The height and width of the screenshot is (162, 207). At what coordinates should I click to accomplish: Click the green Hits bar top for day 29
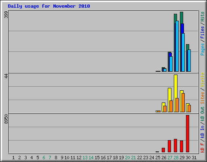click(x=182, y=17)
